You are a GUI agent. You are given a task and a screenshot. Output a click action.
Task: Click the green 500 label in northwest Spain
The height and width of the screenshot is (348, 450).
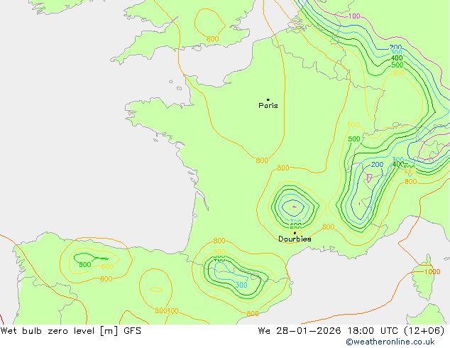pos(85,265)
